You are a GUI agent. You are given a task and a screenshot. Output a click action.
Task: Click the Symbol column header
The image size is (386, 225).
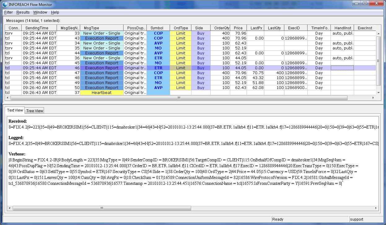point(158,28)
